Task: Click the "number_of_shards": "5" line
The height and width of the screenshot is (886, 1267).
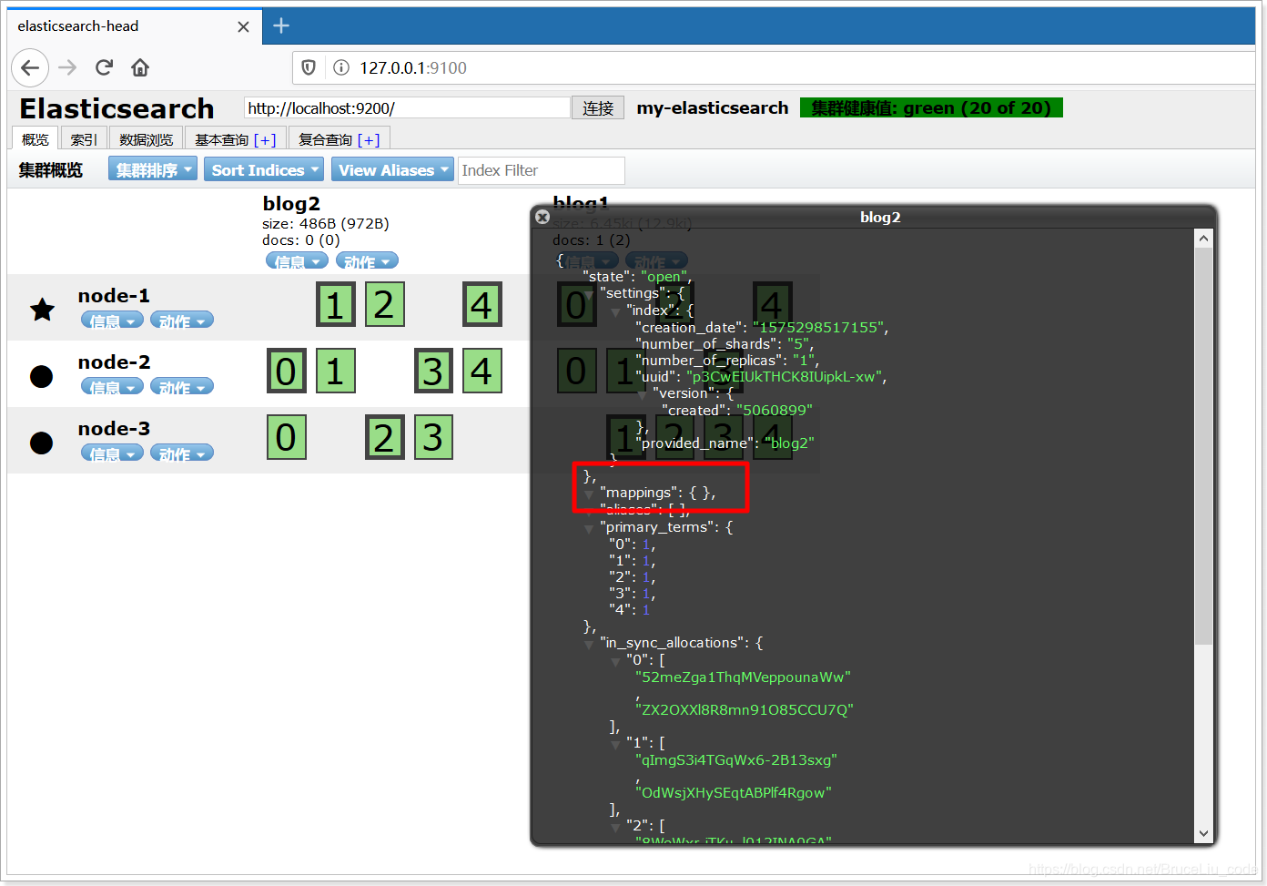Action: (726, 344)
